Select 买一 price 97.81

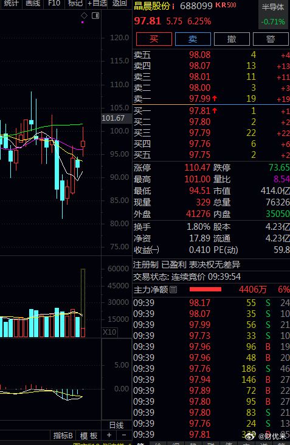pyautogui.click(x=200, y=111)
